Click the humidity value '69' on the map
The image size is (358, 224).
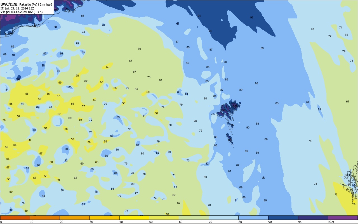coord(70,118)
